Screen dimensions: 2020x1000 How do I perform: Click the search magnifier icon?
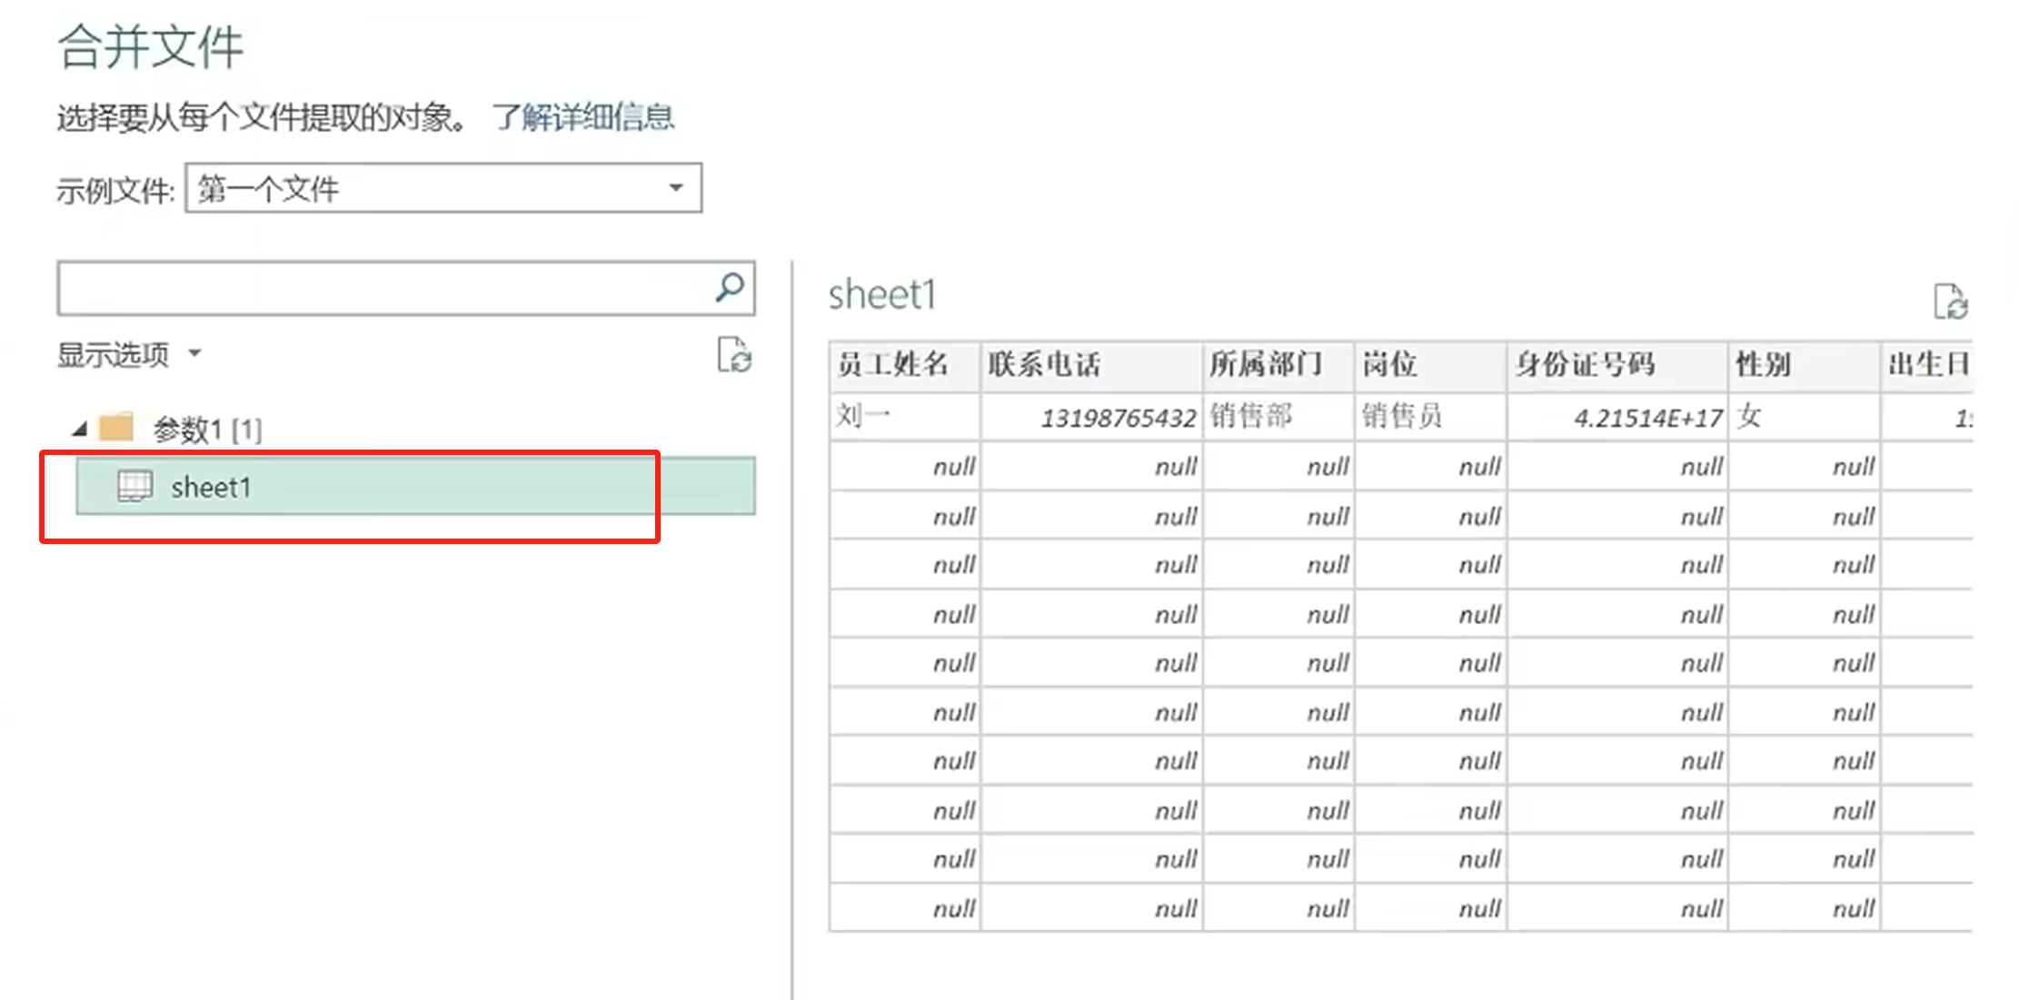[x=729, y=288]
